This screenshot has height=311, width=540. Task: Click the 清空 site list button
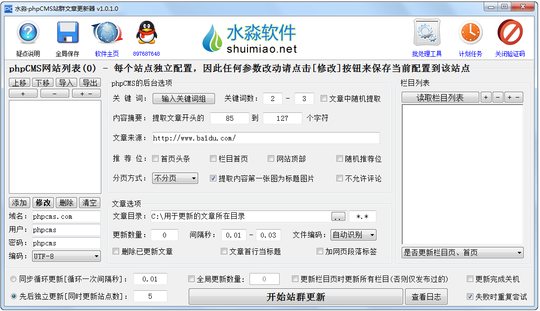[x=89, y=203]
